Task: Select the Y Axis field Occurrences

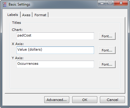Action: pos(55,64)
